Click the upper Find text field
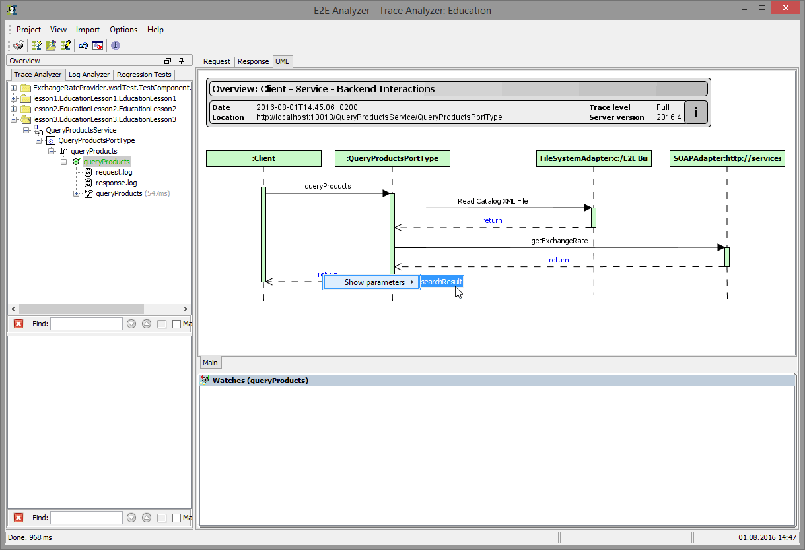 pyautogui.click(x=87, y=324)
